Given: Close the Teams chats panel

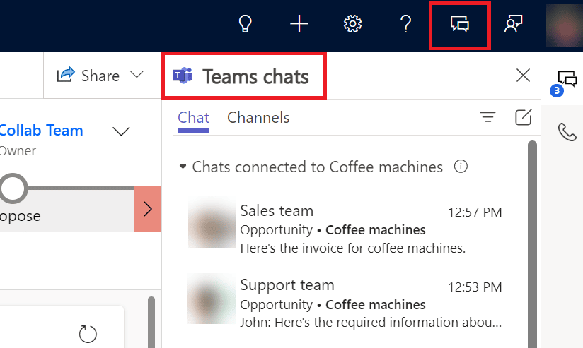Looking at the screenshot, I should coord(523,76).
